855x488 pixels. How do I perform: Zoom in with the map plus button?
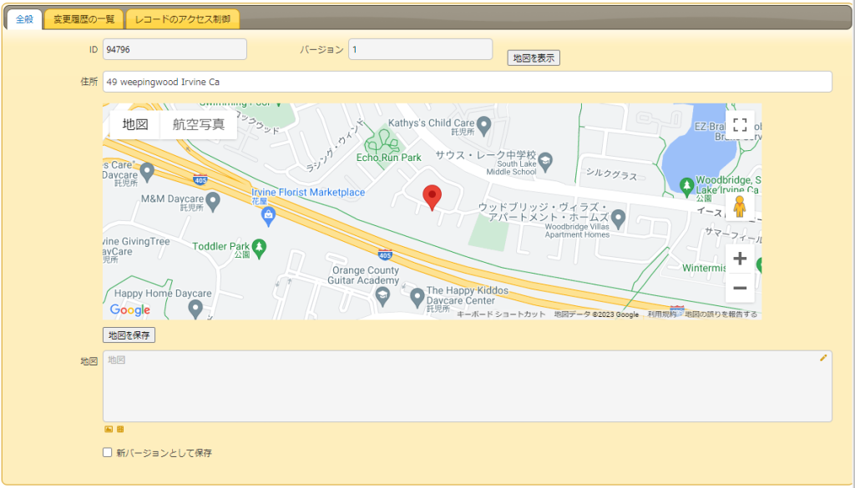(x=740, y=258)
